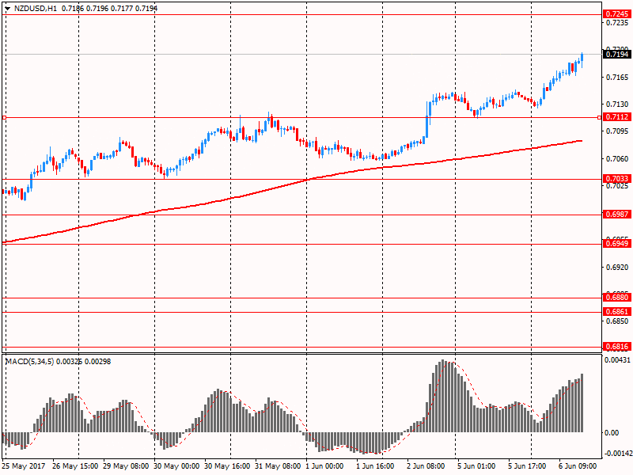Select the left handle of 0.7112 line
This screenshot has width=633, height=475.
click(x=4, y=117)
